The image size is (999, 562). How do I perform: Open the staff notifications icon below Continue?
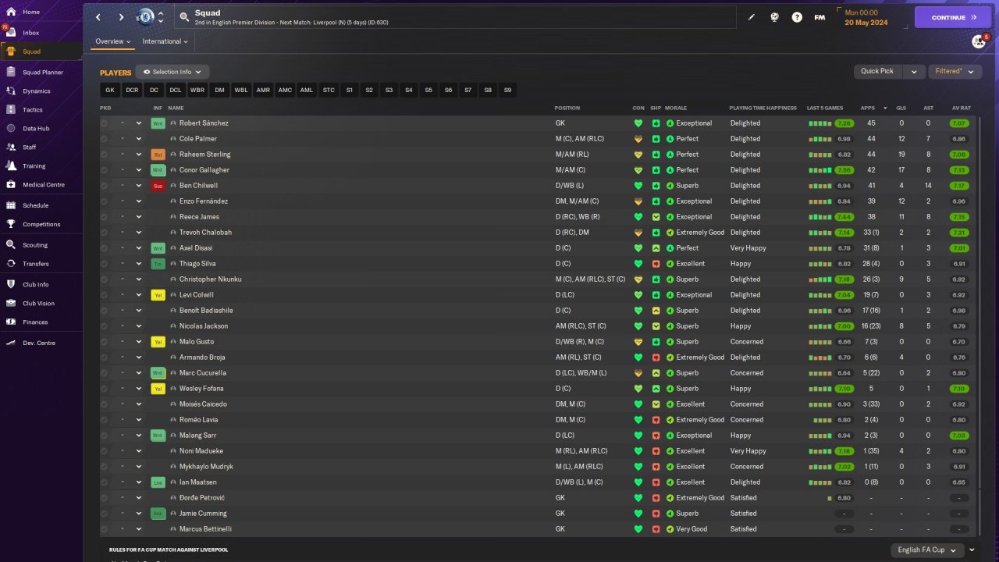point(979,41)
